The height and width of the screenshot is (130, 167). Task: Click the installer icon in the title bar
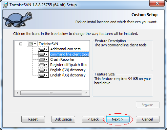[6, 5]
